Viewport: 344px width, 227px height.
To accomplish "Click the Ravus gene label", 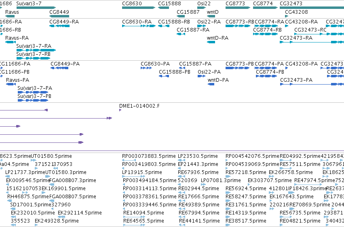I will tap(12, 12).
